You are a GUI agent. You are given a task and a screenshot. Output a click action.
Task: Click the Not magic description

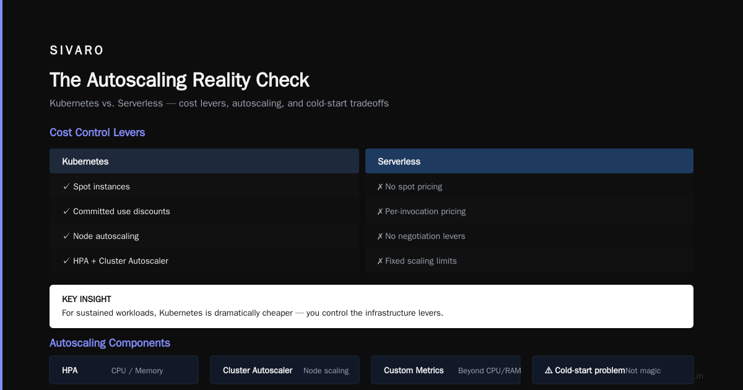643,371
